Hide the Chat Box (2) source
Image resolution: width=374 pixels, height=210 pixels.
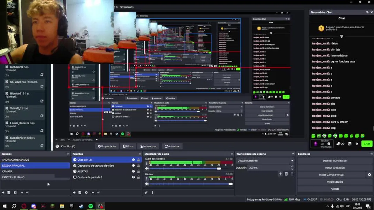(133, 160)
